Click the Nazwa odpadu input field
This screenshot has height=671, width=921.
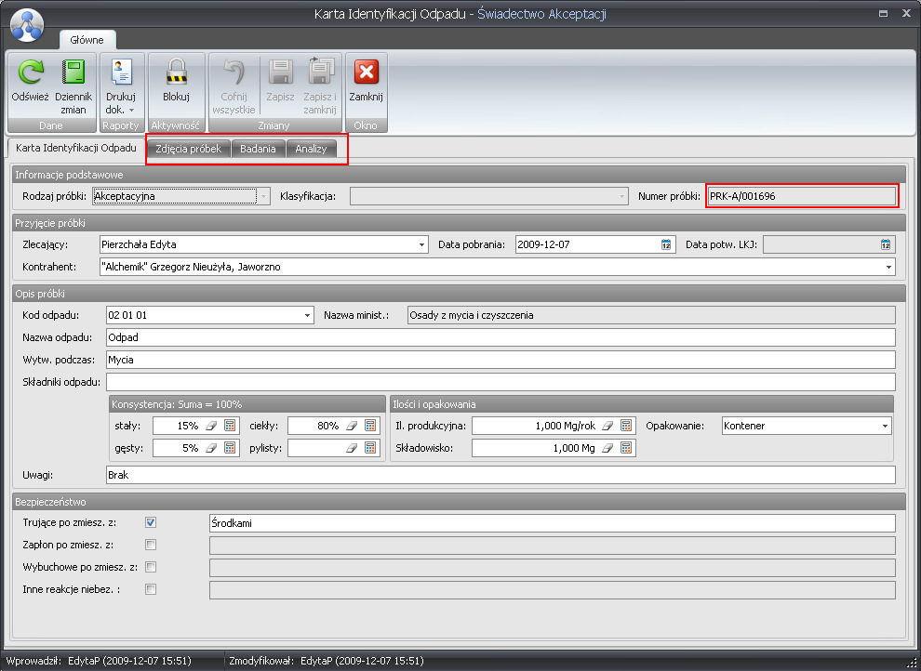(501, 337)
